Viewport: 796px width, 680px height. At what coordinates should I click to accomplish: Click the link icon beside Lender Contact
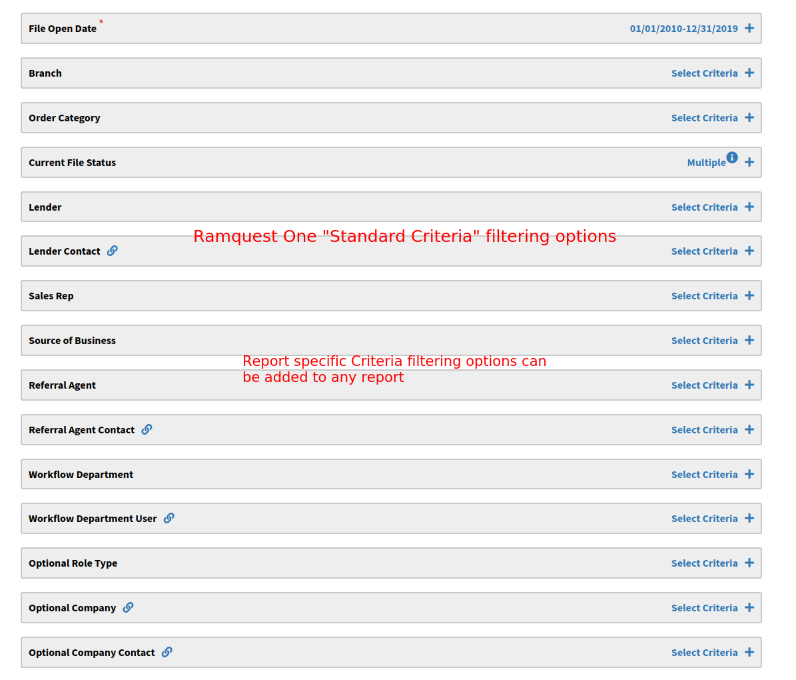click(x=112, y=250)
